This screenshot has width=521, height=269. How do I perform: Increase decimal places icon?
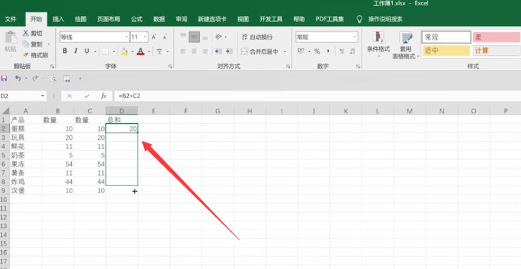coord(342,52)
